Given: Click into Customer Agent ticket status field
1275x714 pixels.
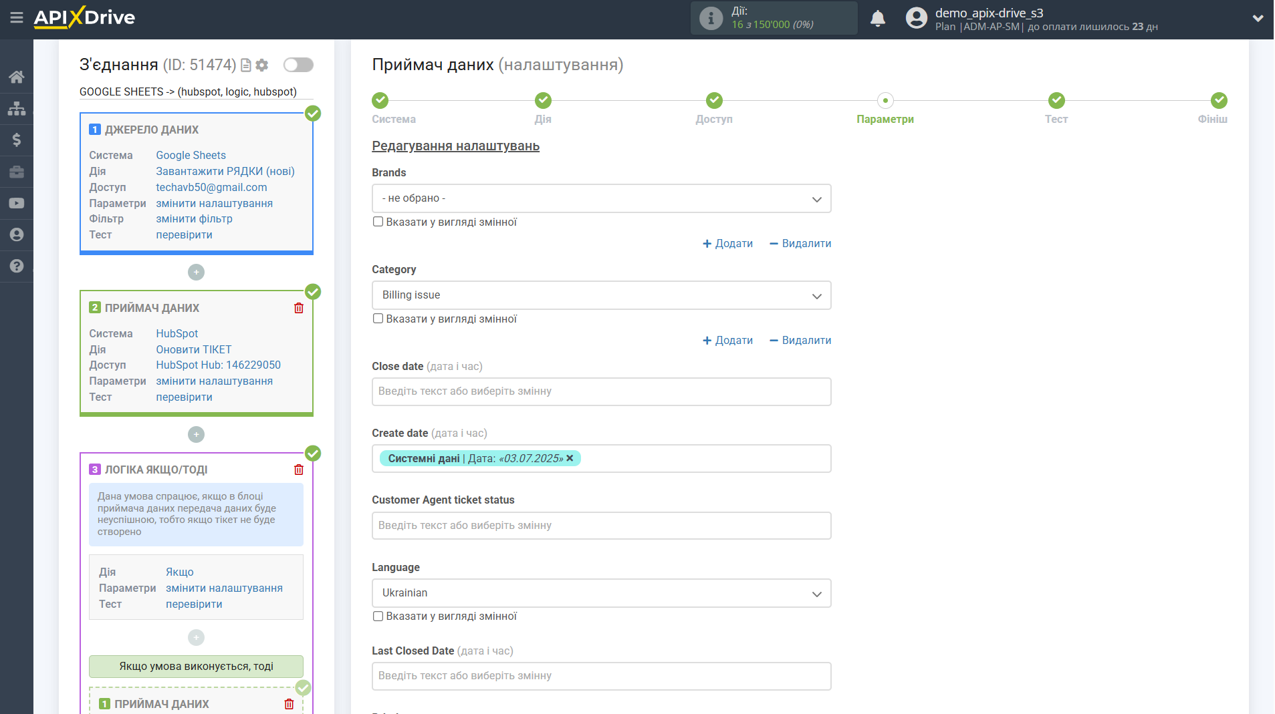Looking at the screenshot, I should pyautogui.click(x=601, y=526).
